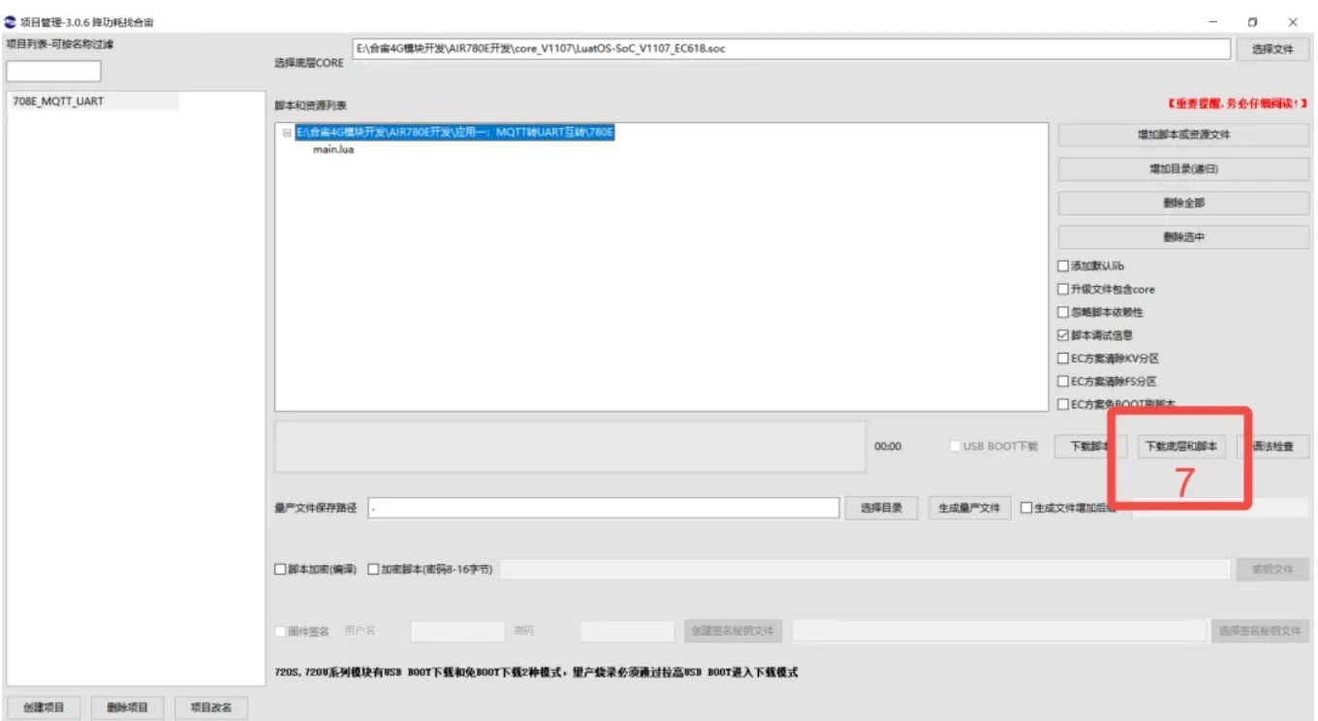Click 增加脚本或资源文件 button
Screen dimensions: 1318x721
point(1183,135)
